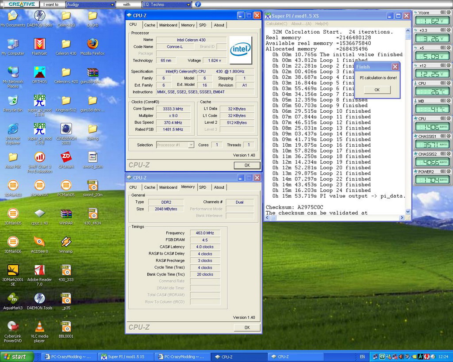Viewport: 453px width, 362px height.
Task: Click Super PI vertical scrollbar down arrow
Action: pyautogui.click(x=407, y=212)
